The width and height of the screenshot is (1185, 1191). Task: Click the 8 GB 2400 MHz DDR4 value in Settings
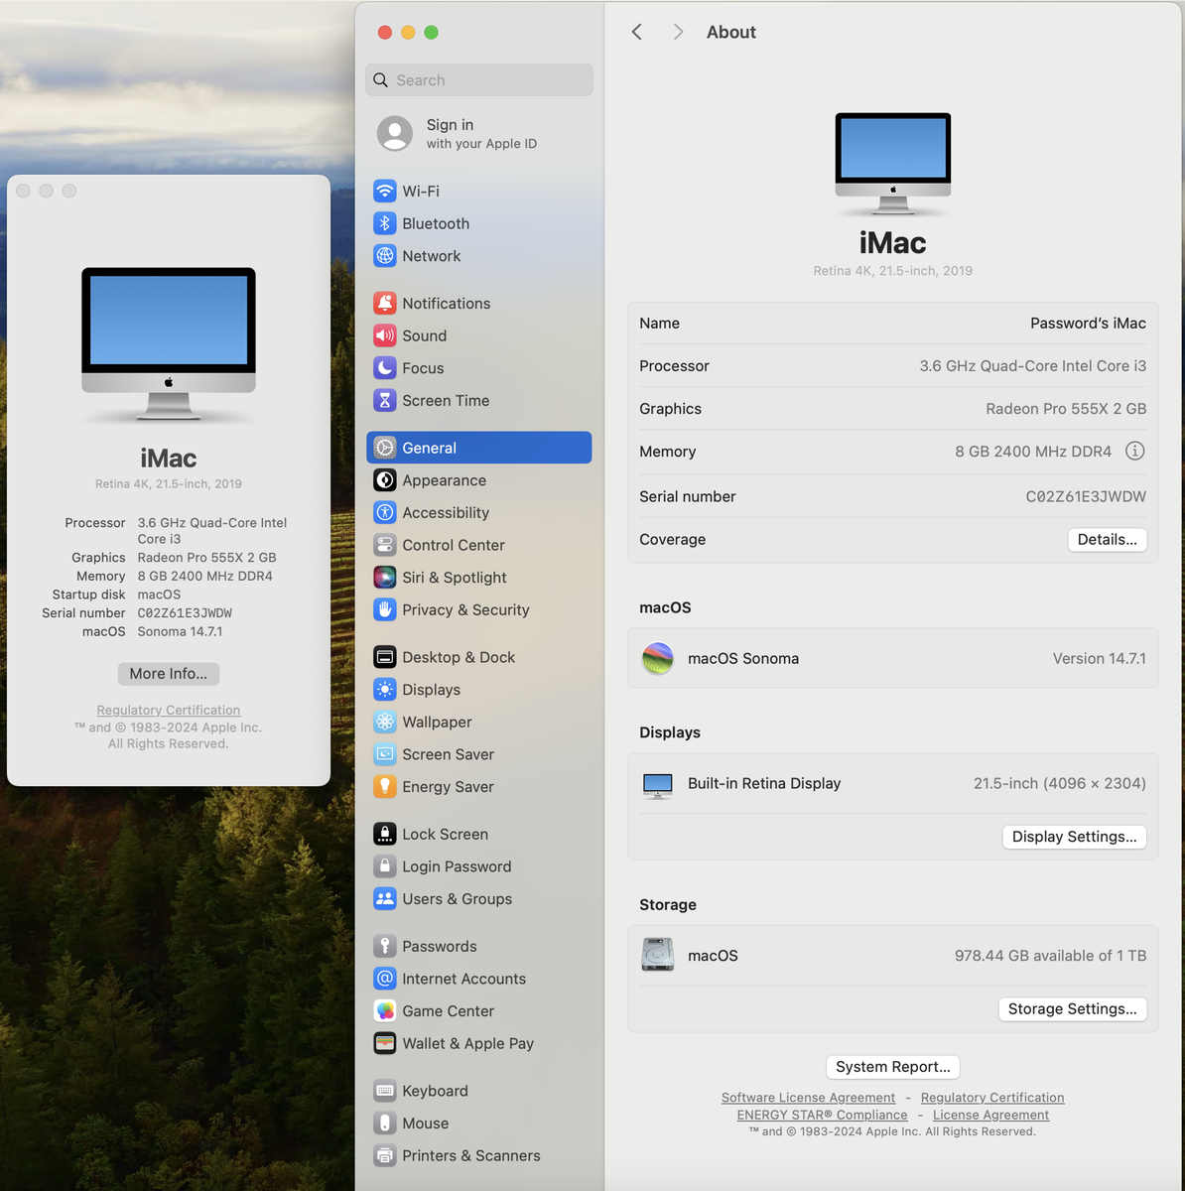point(1033,451)
